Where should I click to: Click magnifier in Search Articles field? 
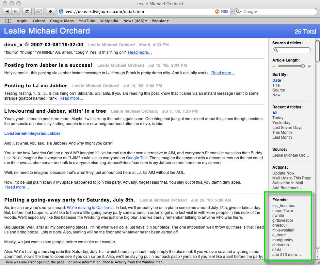click(x=276, y=50)
